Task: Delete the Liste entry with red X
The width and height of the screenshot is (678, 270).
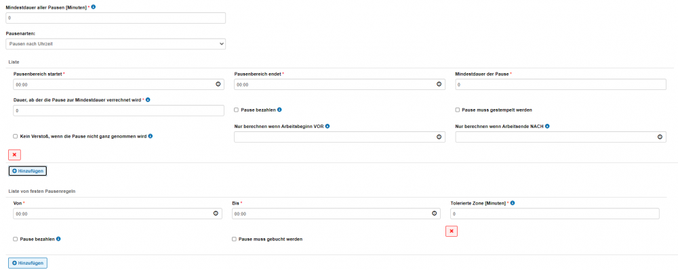Action: [14, 155]
